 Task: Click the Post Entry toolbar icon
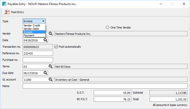pyautogui.click(x=7, y=12)
